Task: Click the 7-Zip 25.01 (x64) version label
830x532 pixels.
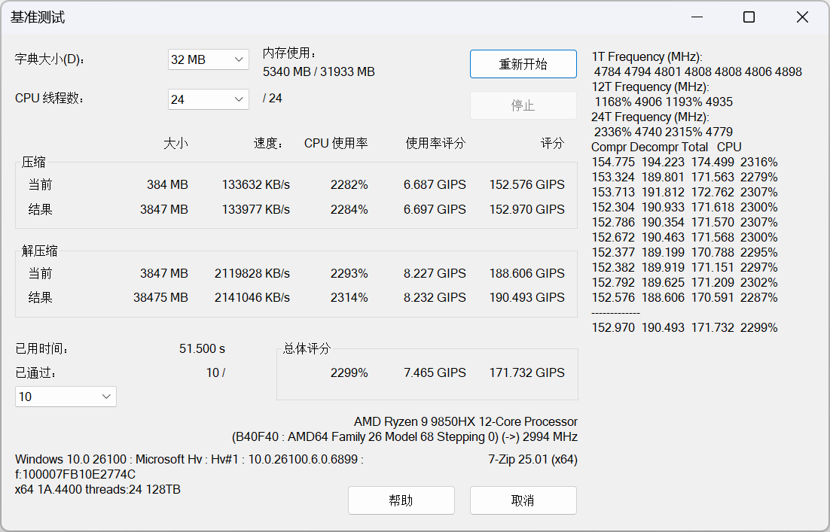Action: click(x=532, y=459)
